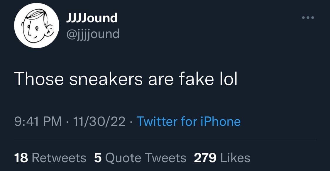Click the bold '279' likes count
The image size is (330, 171).
205,158
